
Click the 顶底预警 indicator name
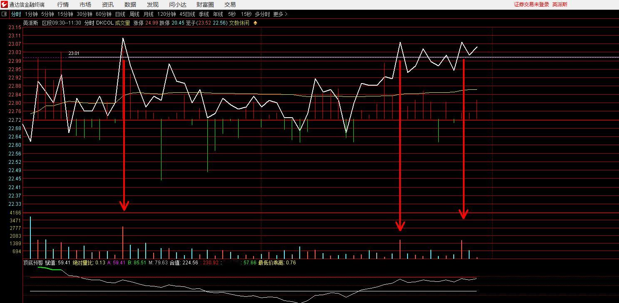33,263
